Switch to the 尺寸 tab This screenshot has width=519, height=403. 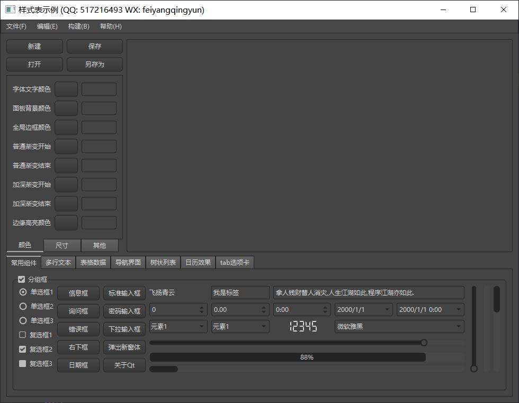[x=62, y=245]
